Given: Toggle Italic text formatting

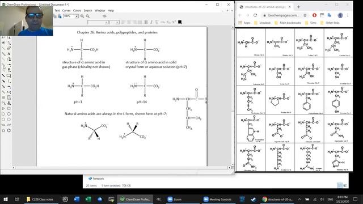Looking at the screenshot, I should (x=151, y=22).
